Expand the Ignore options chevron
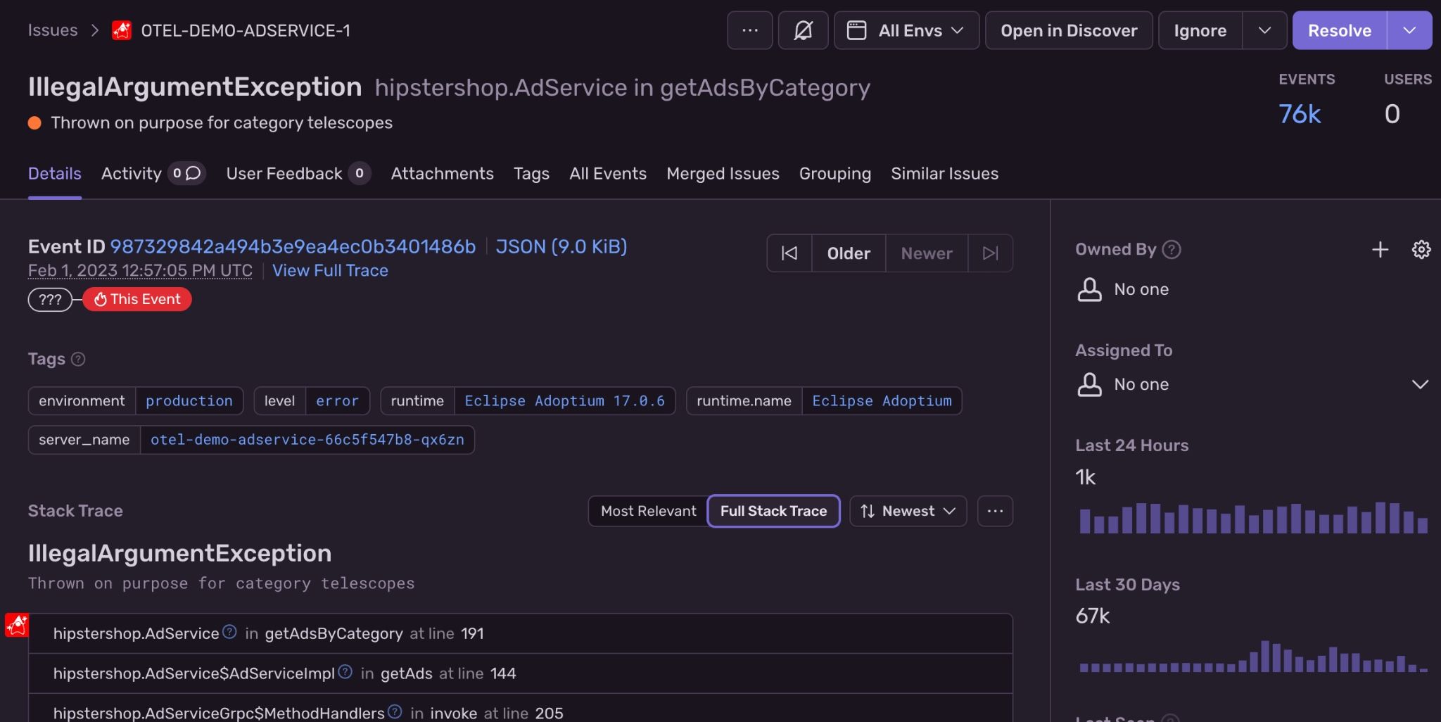The height and width of the screenshot is (722, 1441). (x=1264, y=30)
